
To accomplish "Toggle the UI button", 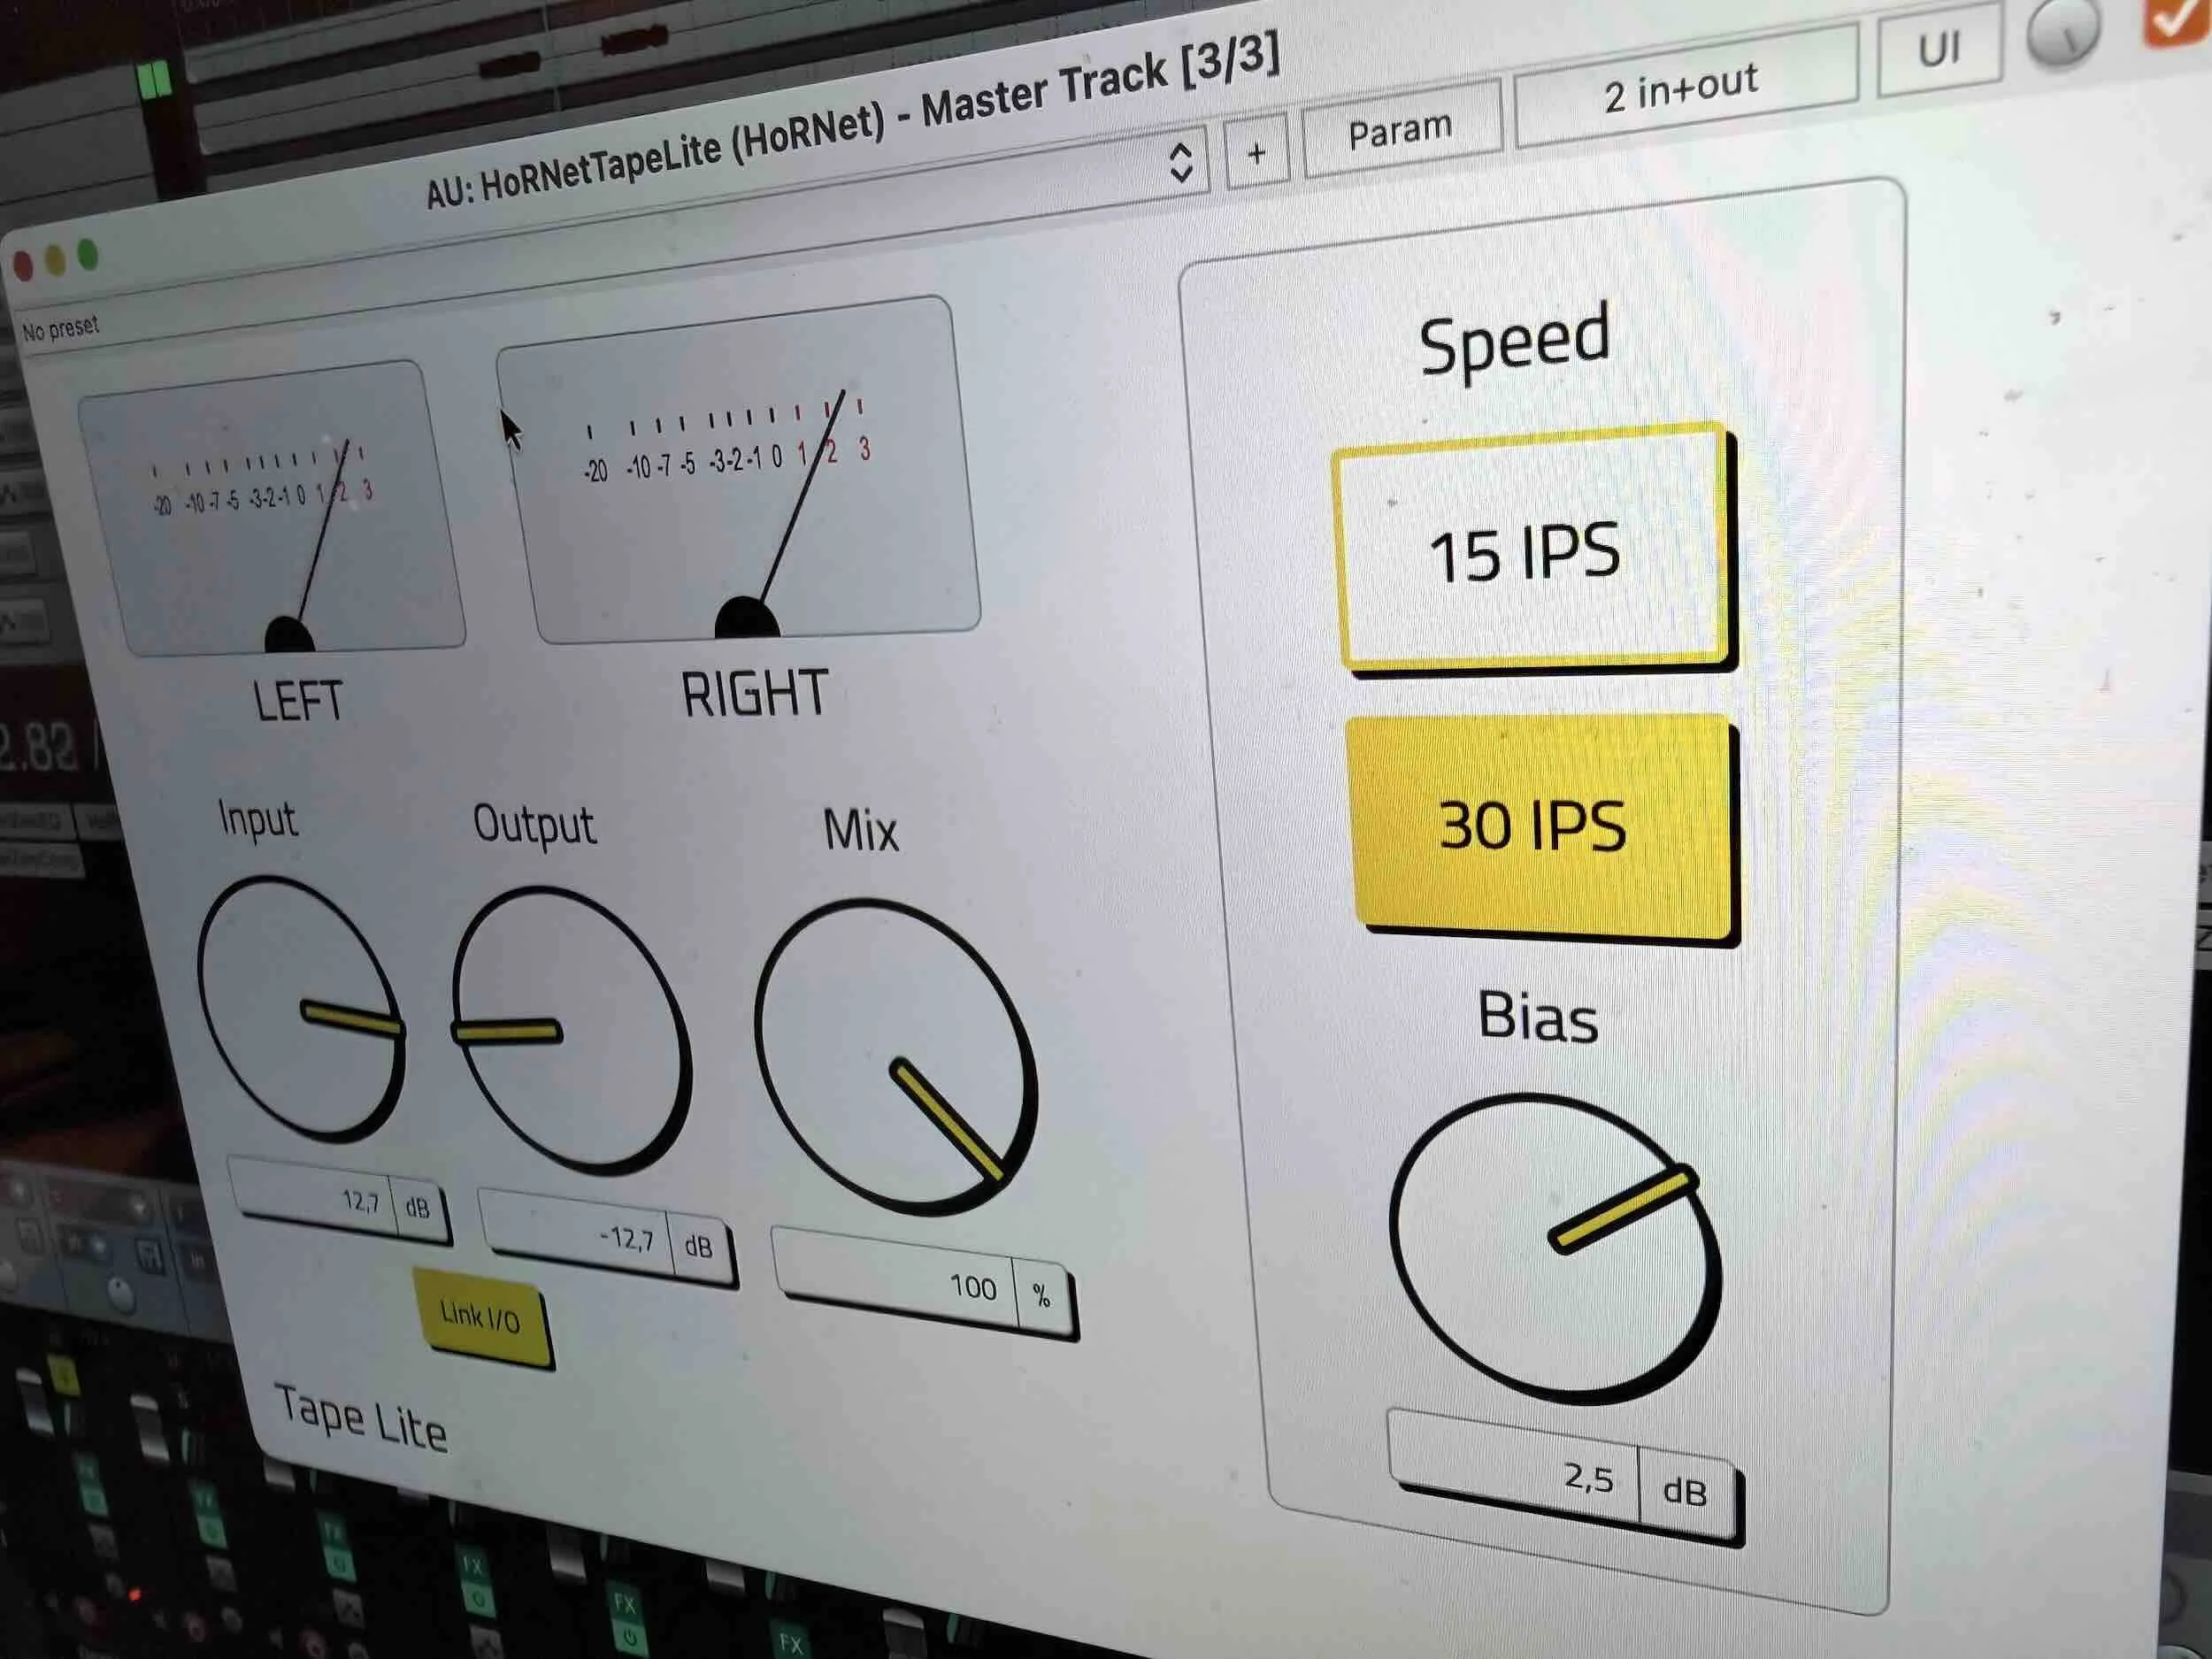I will 1938,49.
